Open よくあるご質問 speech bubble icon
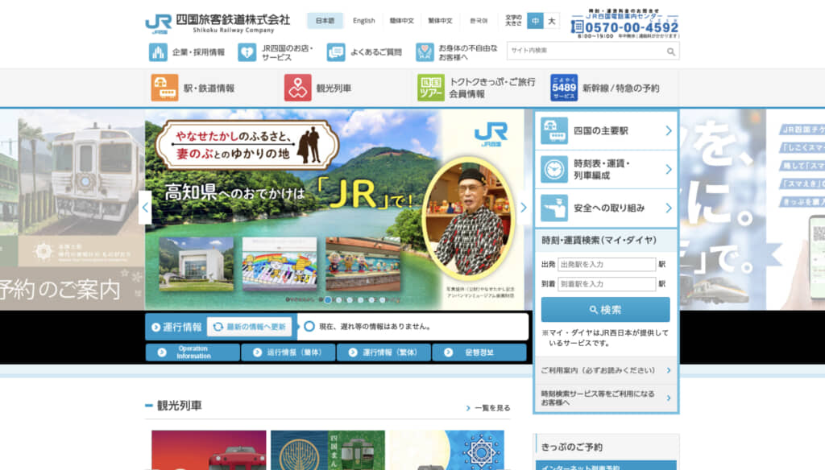This screenshot has width=825, height=470. coord(336,52)
